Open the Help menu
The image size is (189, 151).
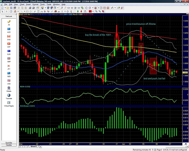pos(64,5)
